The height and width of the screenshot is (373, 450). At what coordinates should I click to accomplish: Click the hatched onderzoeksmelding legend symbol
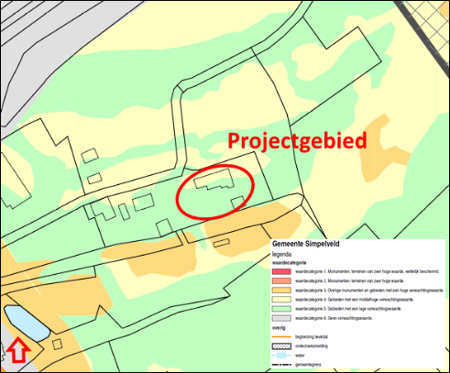281,346
